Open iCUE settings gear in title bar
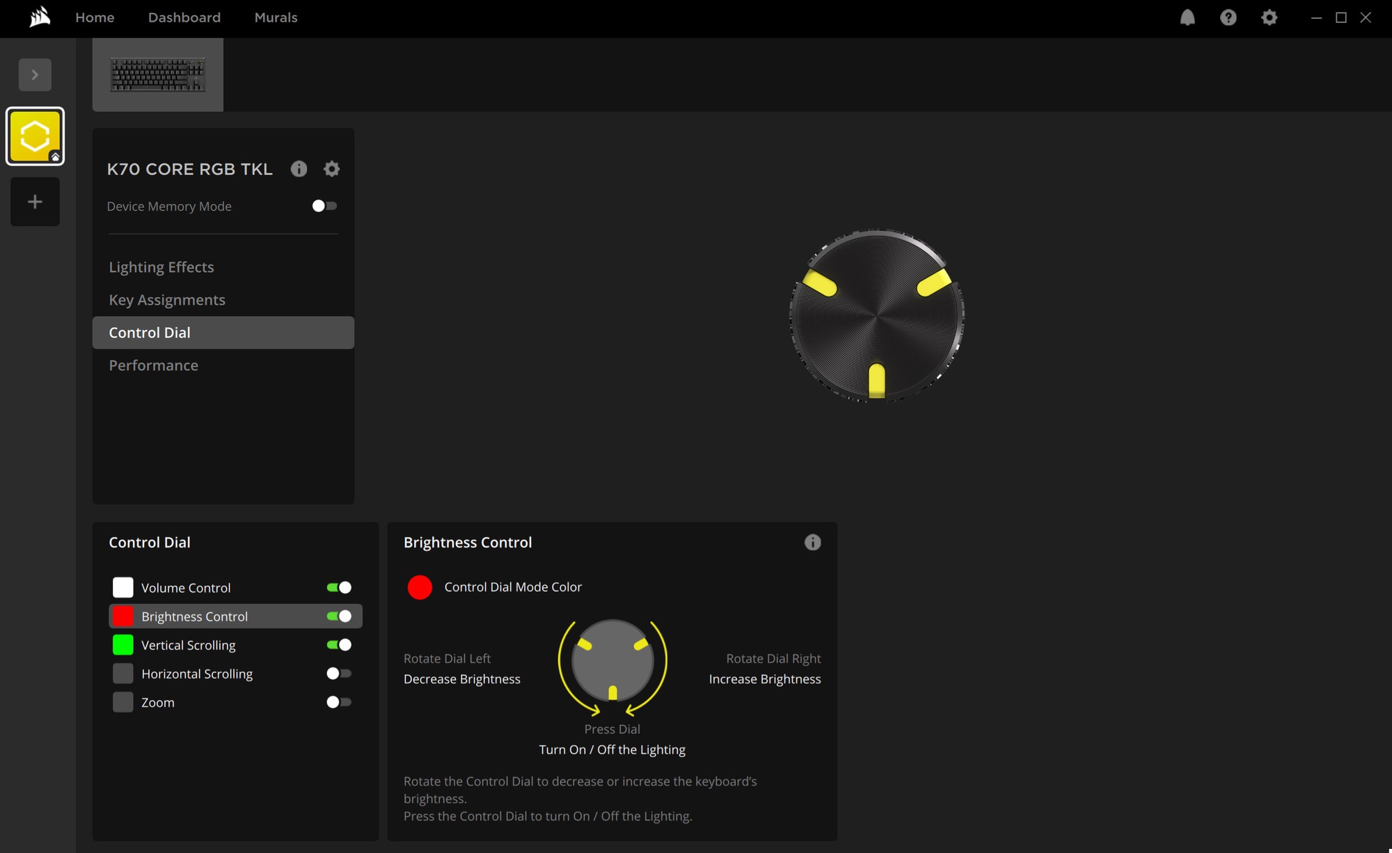This screenshot has width=1392, height=853. 1270,17
